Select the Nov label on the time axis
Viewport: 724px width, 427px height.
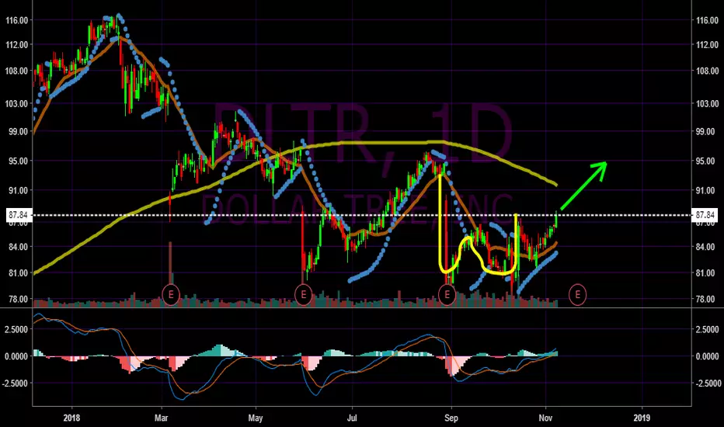(546, 418)
